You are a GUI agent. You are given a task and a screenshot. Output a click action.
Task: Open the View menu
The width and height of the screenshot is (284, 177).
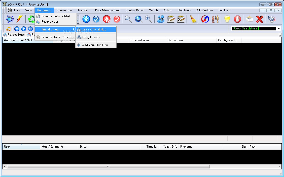28,10
